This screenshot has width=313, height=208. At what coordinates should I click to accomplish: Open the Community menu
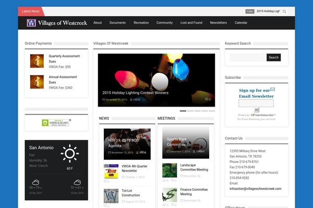click(x=164, y=23)
